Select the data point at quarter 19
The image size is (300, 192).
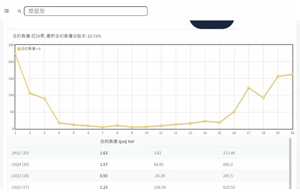(278, 76)
